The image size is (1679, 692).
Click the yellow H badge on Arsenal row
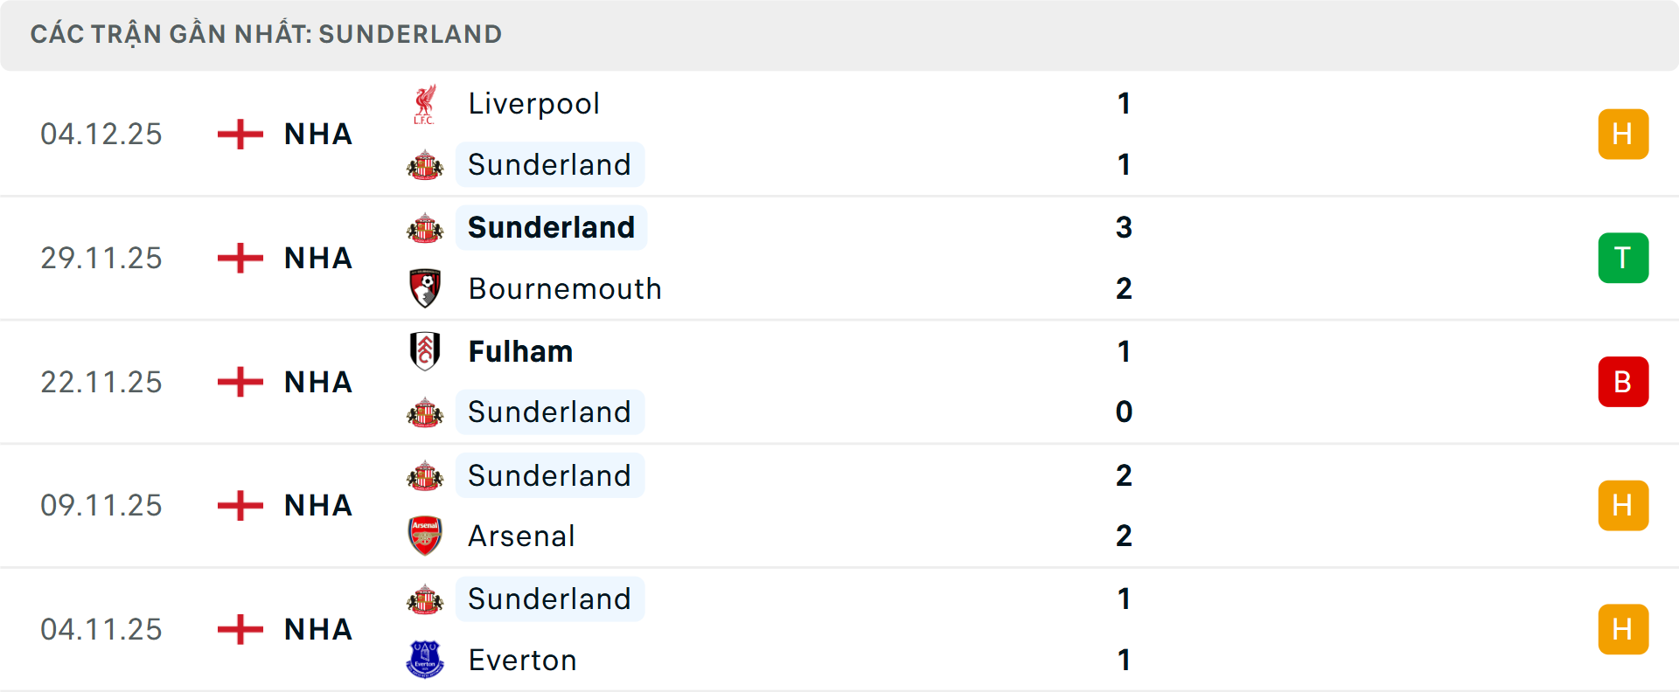tap(1623, 505)
